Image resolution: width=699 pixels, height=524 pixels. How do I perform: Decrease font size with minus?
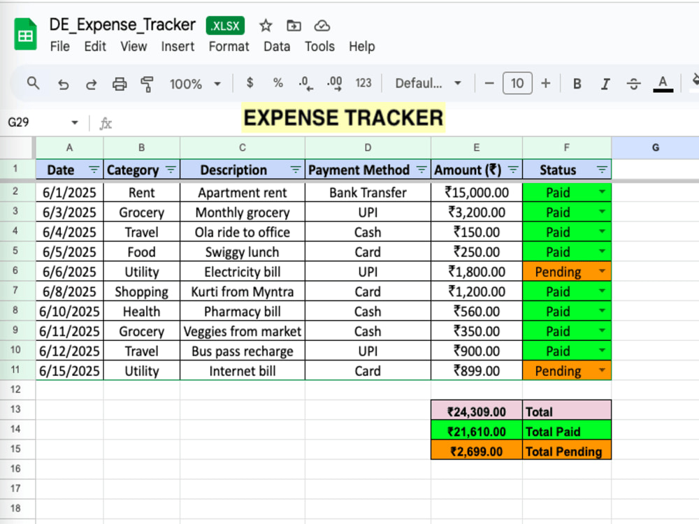point(489,83)
